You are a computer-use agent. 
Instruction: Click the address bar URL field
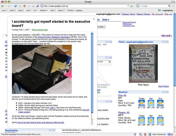pos(85,6)
